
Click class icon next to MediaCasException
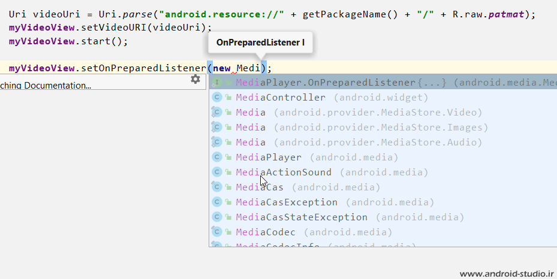click(218, 202)
